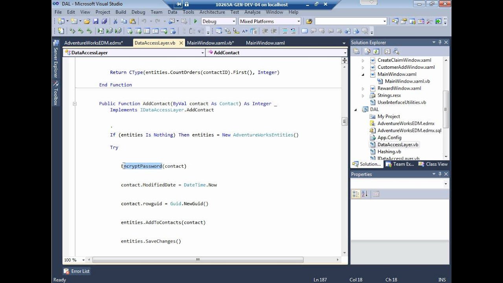
Task: Open the Error List panel
Action: click(x=77, y=271)
